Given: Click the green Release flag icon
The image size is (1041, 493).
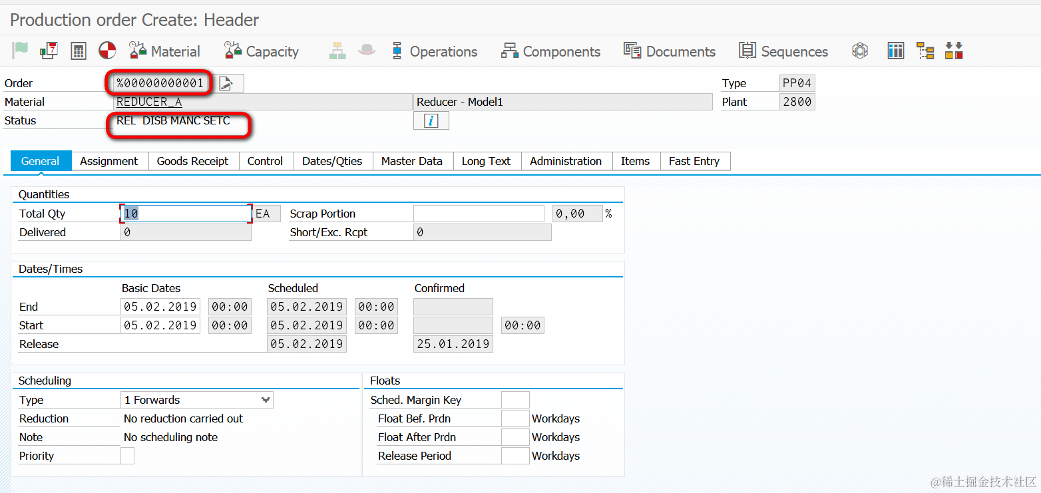Looking at the screenshot, I should 21,51.
